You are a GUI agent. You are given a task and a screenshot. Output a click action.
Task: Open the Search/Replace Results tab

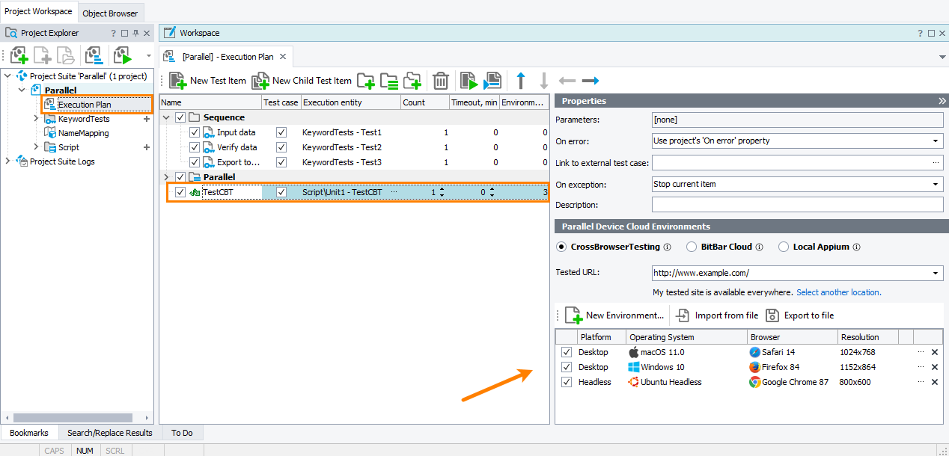point(109,433)
